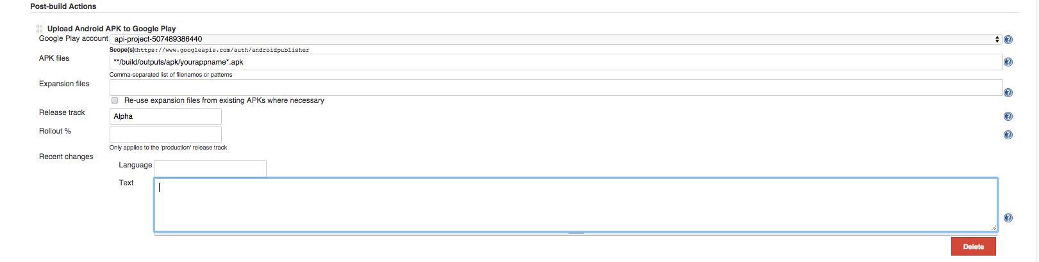
Task: Show help for Recent changes text
Action: coord(1008,218)
